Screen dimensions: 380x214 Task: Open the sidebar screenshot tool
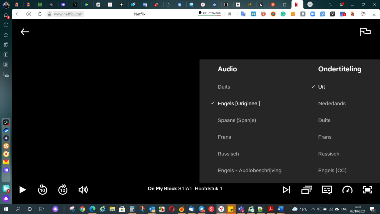pyautogui.click(x=6, y=74)
